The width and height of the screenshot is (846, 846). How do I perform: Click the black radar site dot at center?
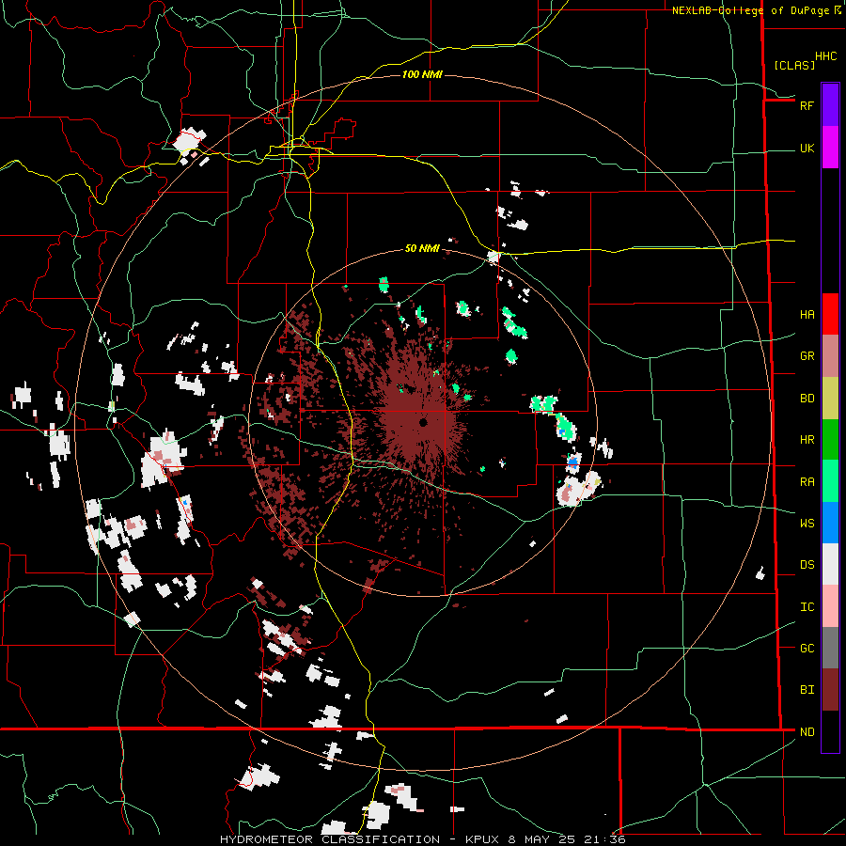tap(423, 422)
